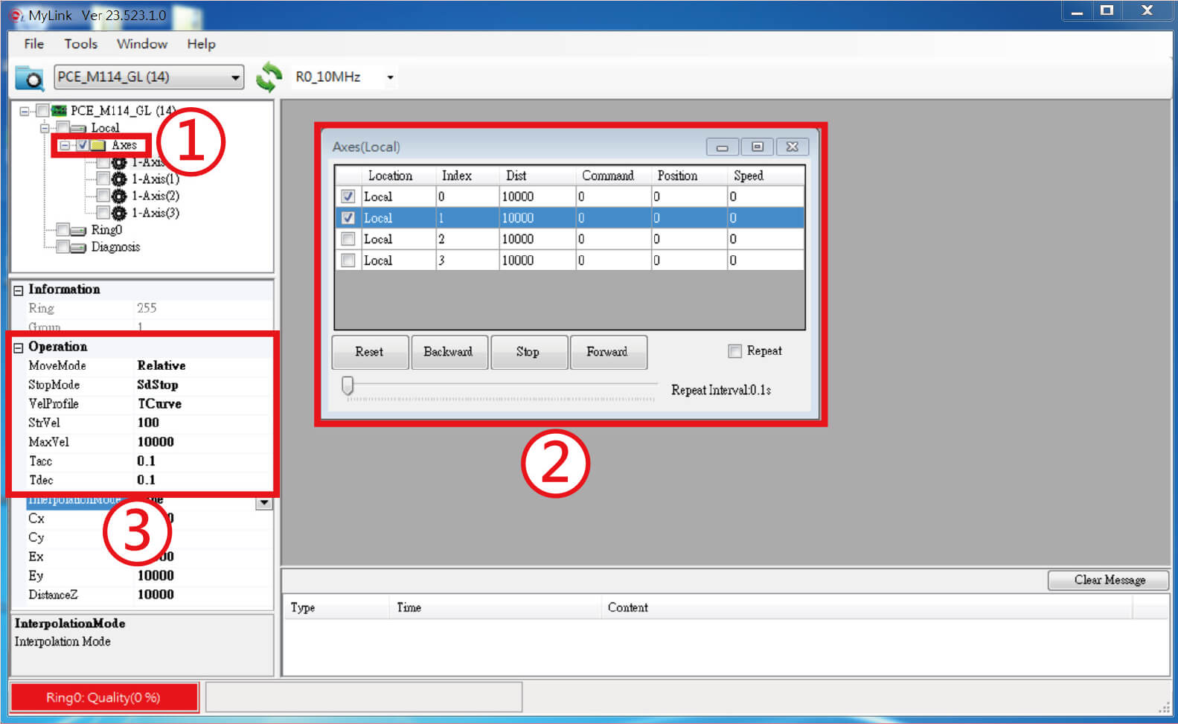Toggle the Axes checkbox in tree
The width and height of the screenshot is (1178, 724).
click(x=83, y=145)
